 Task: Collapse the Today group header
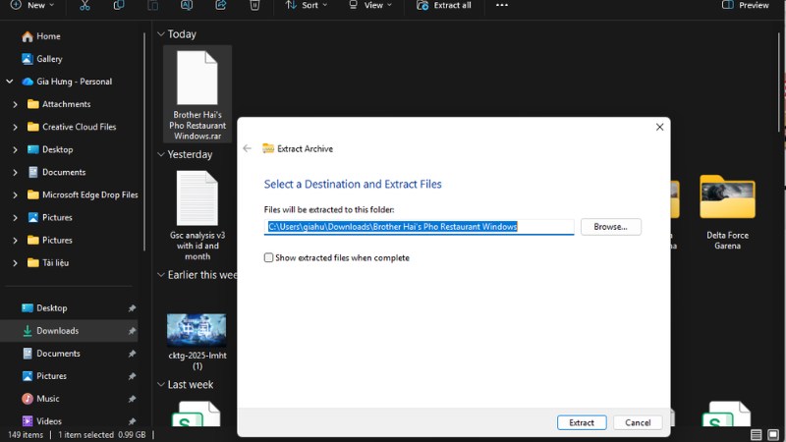(x=161, y=33)
